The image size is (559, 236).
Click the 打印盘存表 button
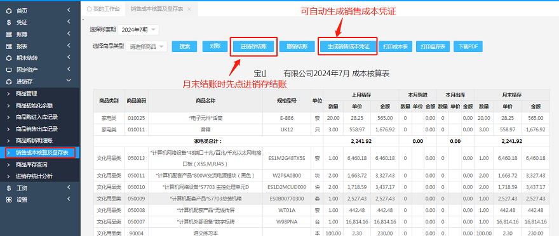[433, 47]
